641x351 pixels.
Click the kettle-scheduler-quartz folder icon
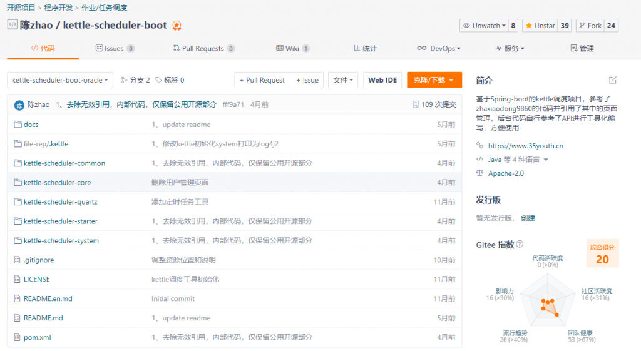pos(18,202)
